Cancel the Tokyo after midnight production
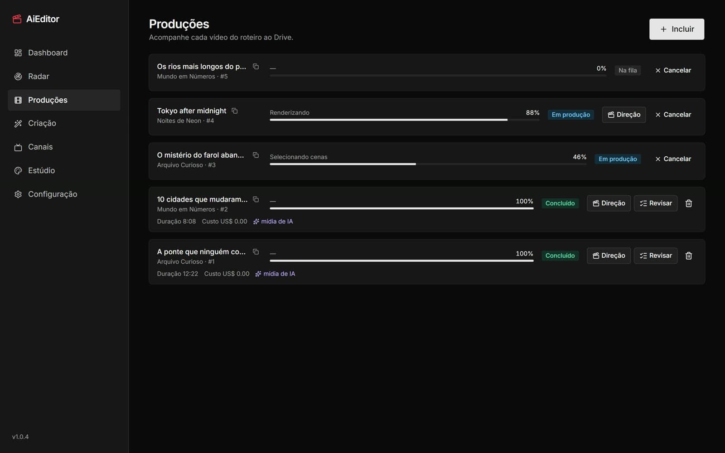 tap(673, 115)
